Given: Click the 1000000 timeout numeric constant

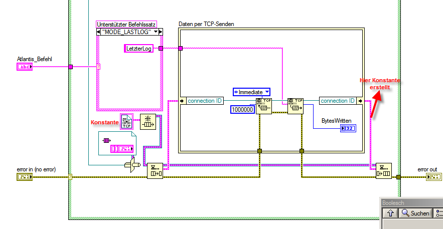Looking at the screenshot, I should click(243, 109).
